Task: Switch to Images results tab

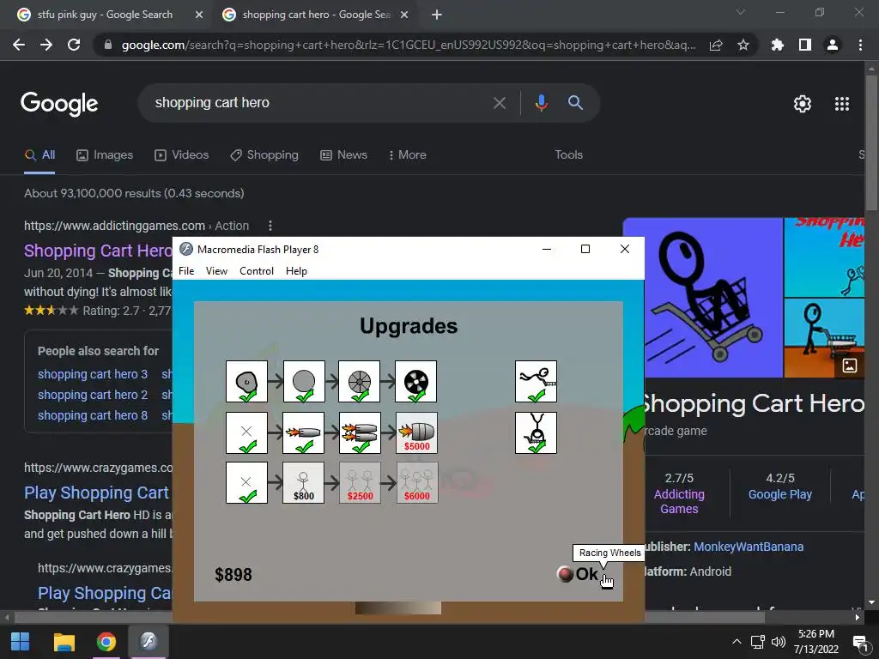Action: (105, 155)
